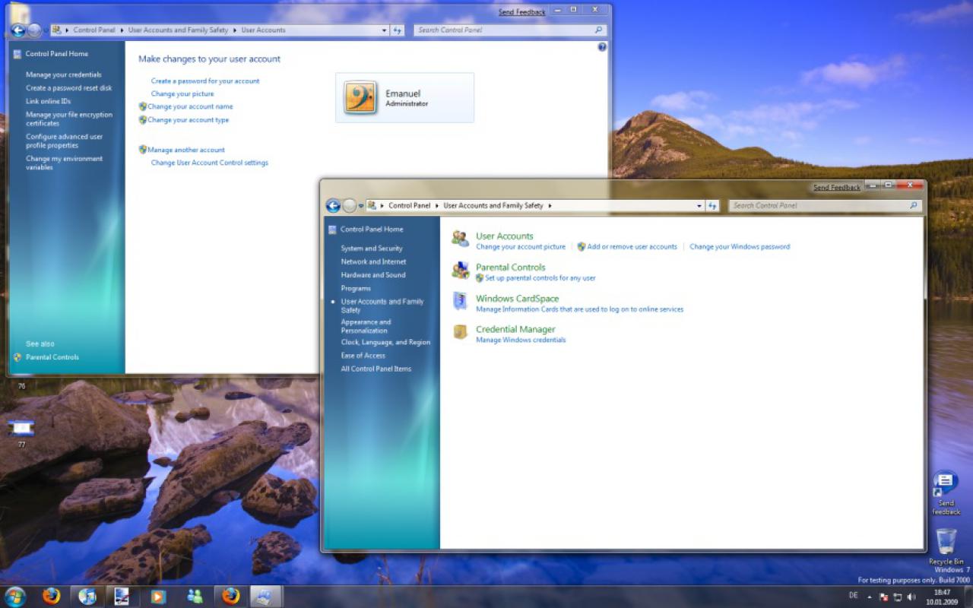The height and width of the screenshot is (608, 973).
Task: Click Control Panel Home icon in front window sidebar
Action: point(332,230)
